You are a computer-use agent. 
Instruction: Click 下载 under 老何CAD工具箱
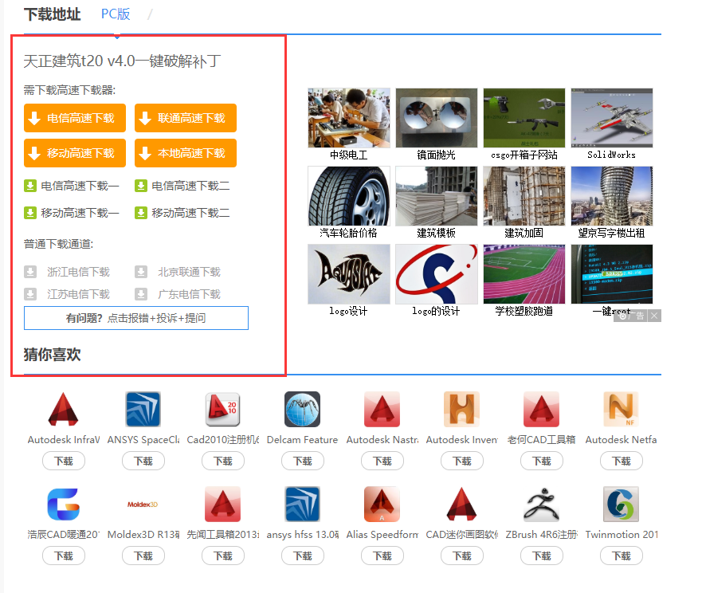542,461
